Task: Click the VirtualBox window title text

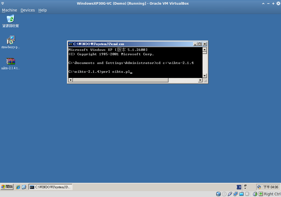Action: point(133,3)
